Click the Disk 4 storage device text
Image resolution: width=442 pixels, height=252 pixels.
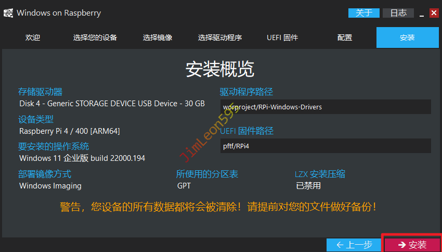(112, 104)
